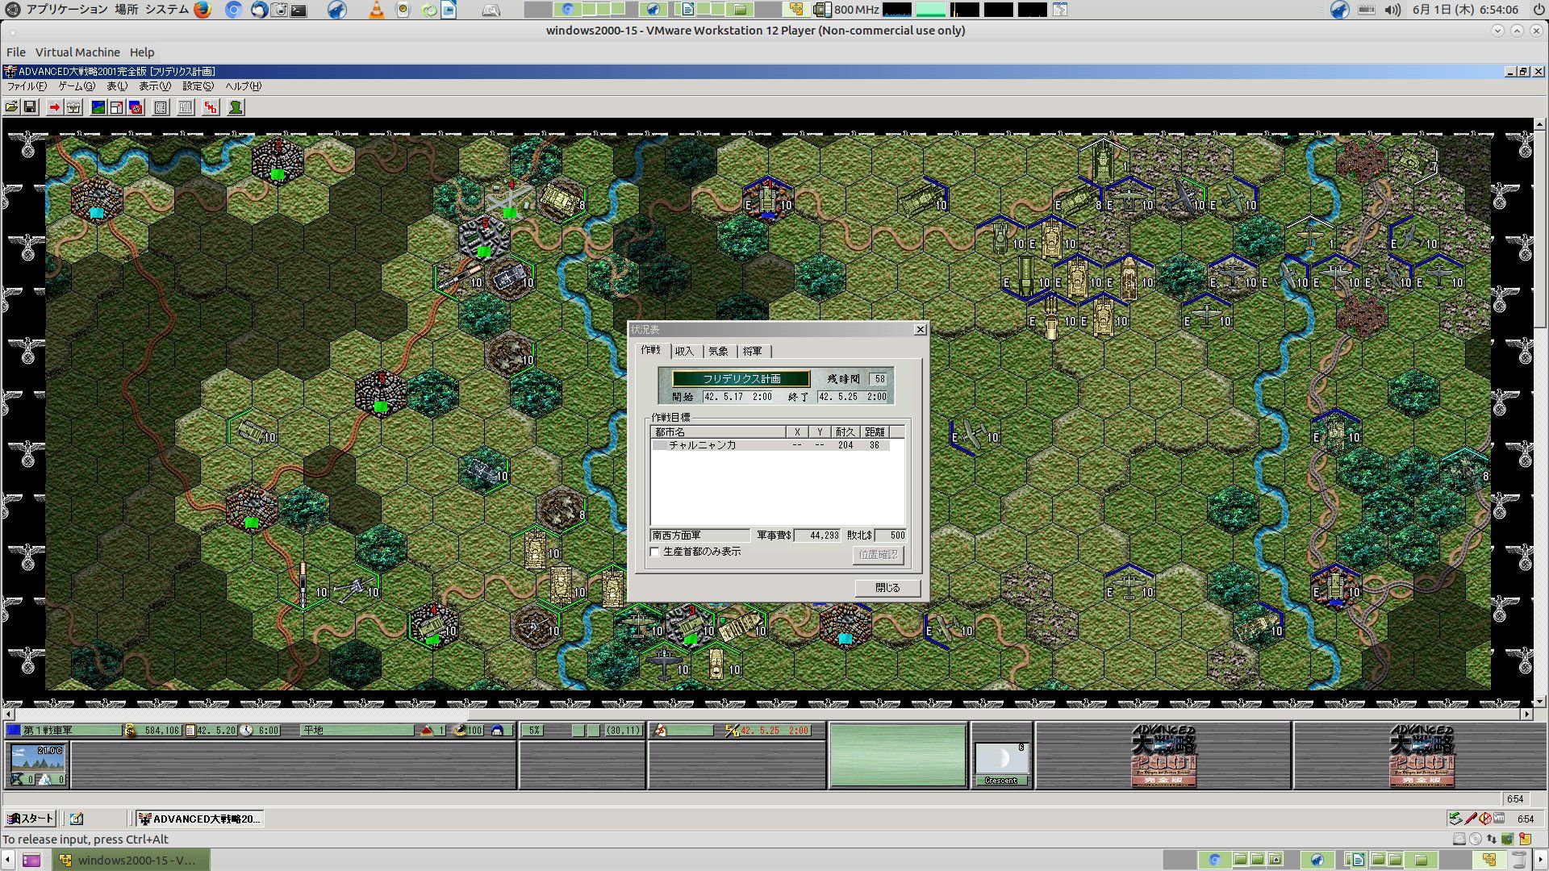Click the 位置確認 button

[x=878, y=555]
